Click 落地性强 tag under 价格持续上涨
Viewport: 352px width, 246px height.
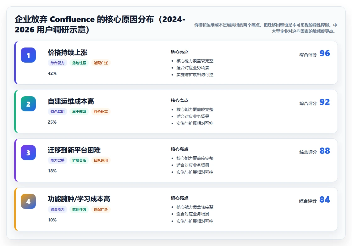79,63
